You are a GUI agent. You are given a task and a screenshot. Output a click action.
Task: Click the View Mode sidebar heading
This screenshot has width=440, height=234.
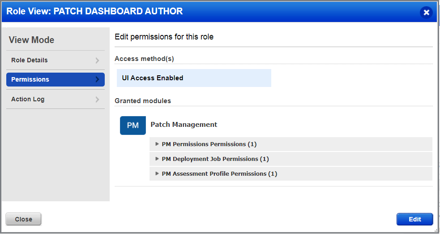tap(31, 40)
